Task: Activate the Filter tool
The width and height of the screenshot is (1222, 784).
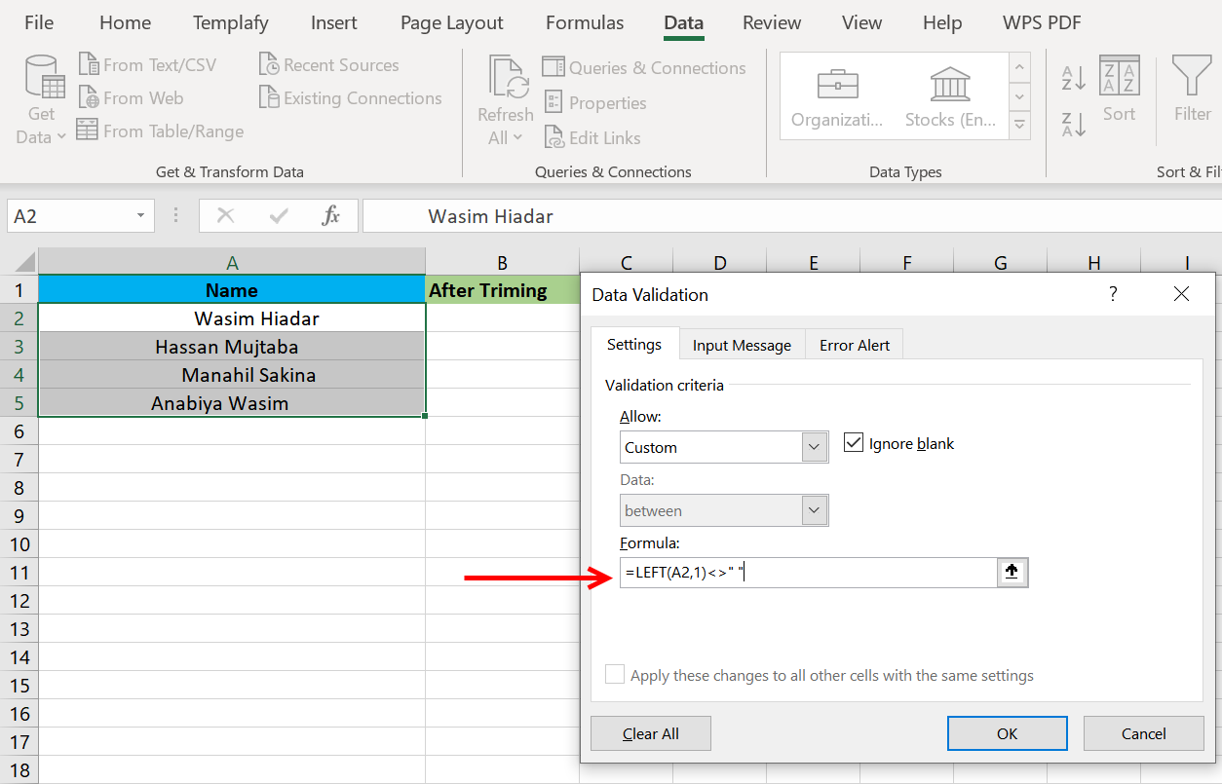Action: click(1191, 93)
